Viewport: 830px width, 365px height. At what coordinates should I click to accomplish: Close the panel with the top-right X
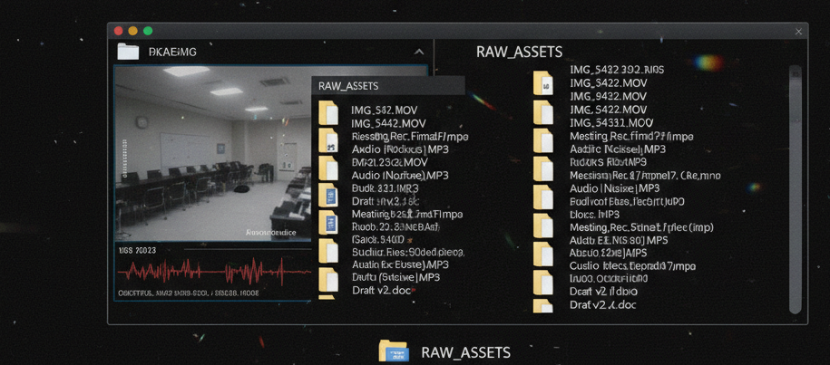[798, 32]
